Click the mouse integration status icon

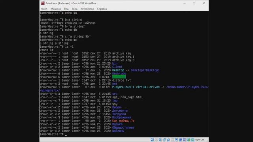(x=189, y=140)
